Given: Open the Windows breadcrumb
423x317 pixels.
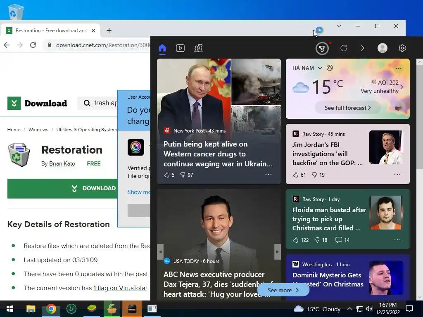Looking at the screenshot, I should pyautogui.click(x=38, y=130).
